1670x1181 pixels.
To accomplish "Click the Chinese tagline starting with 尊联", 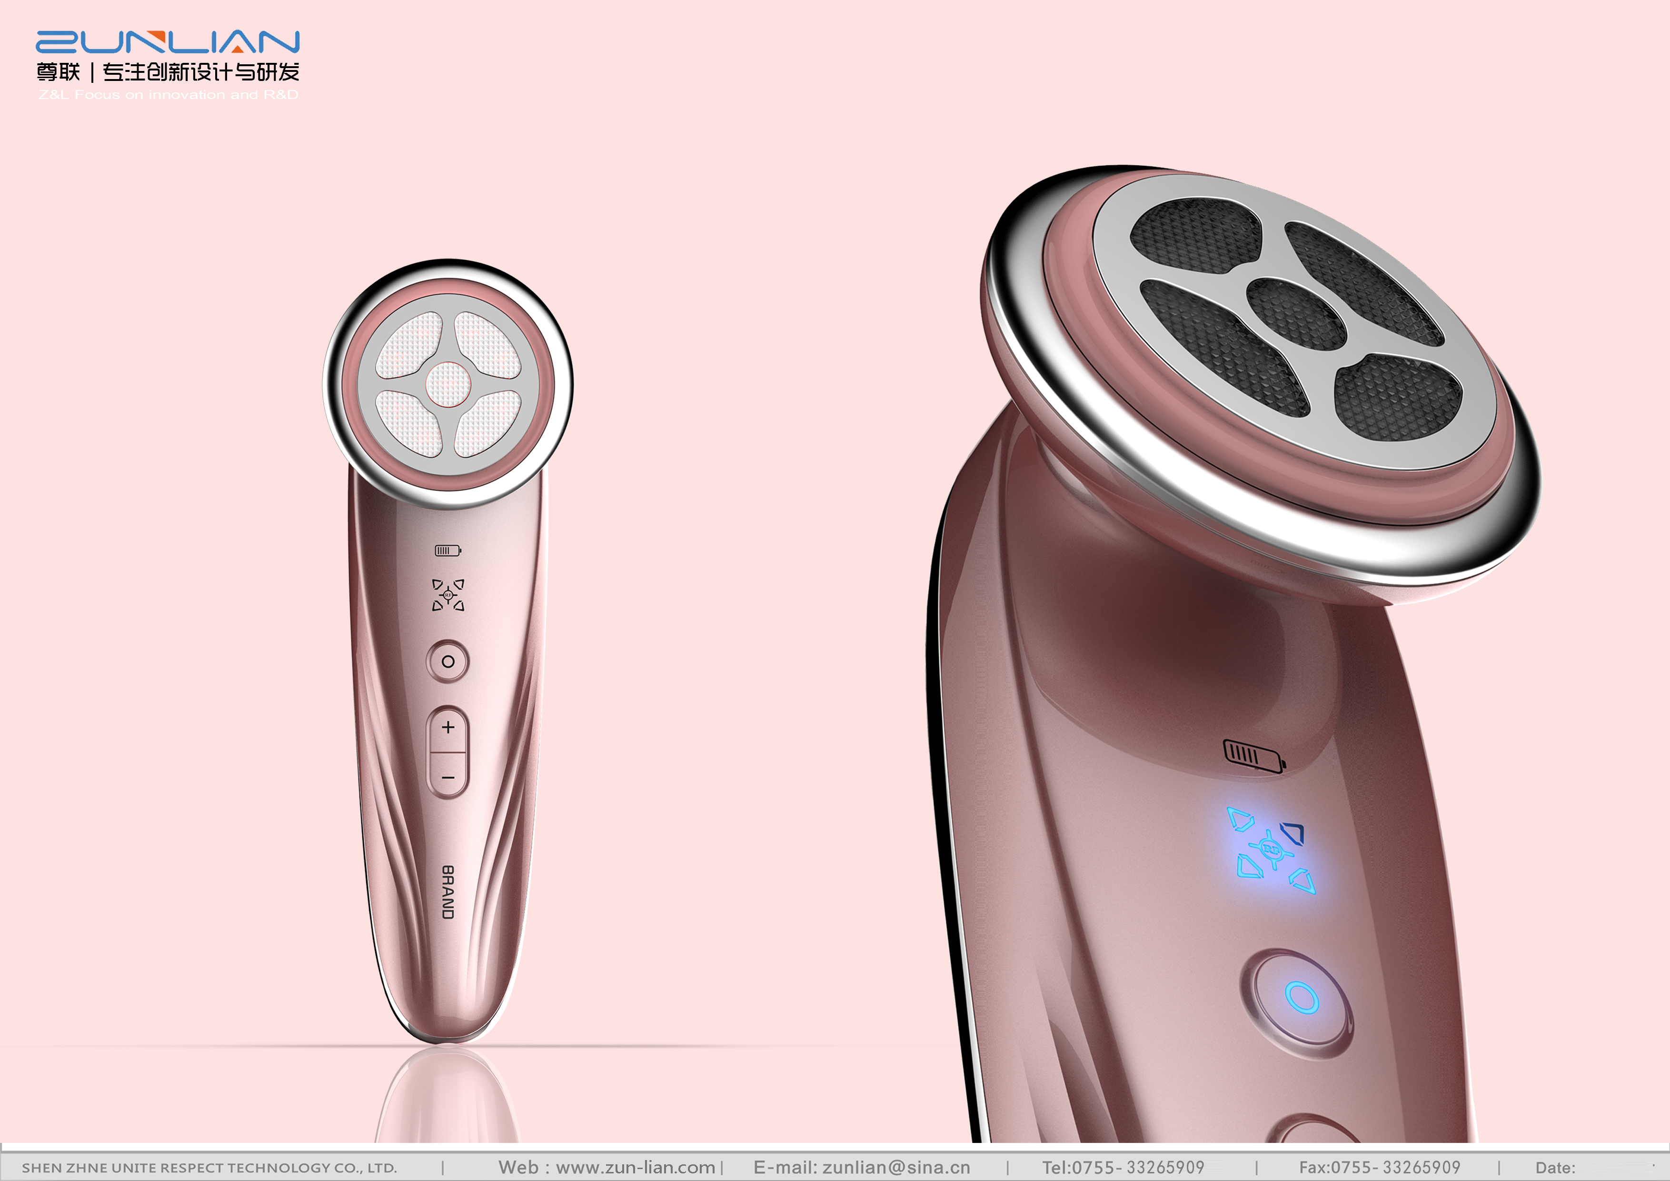I will pyautogui.click(x=168, y=72).
